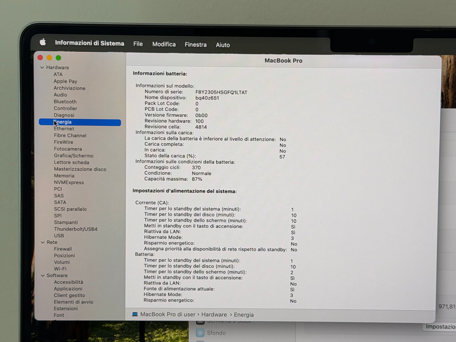Click the Condizione value Normale
This screenshot has width=456, height=342.
pos(202,174)
